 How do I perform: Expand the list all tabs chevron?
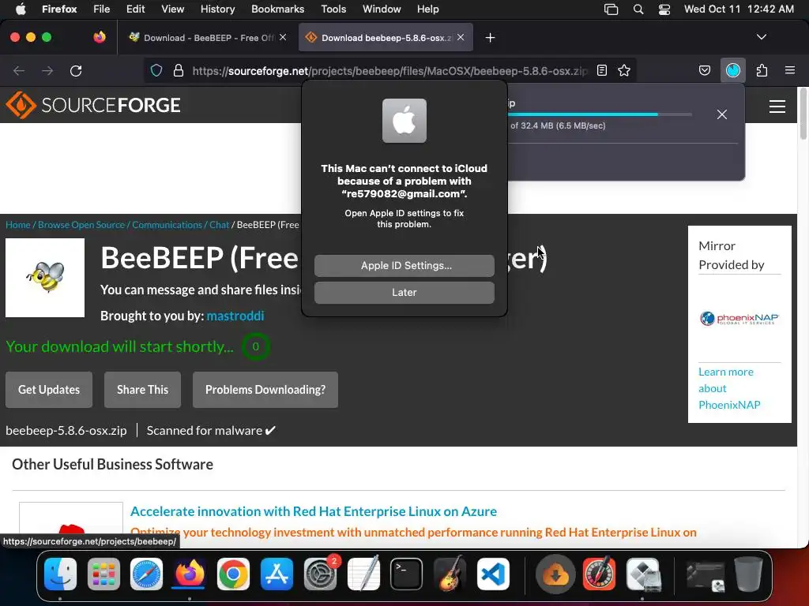[761, 37]
